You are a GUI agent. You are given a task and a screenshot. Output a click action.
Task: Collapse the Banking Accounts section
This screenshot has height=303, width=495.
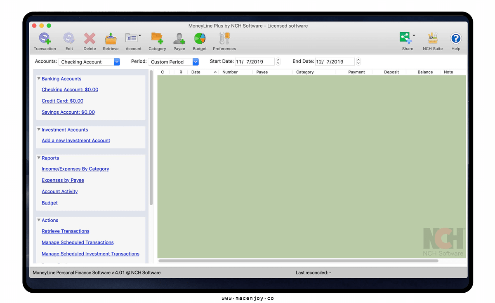click(x=39, y=79)
